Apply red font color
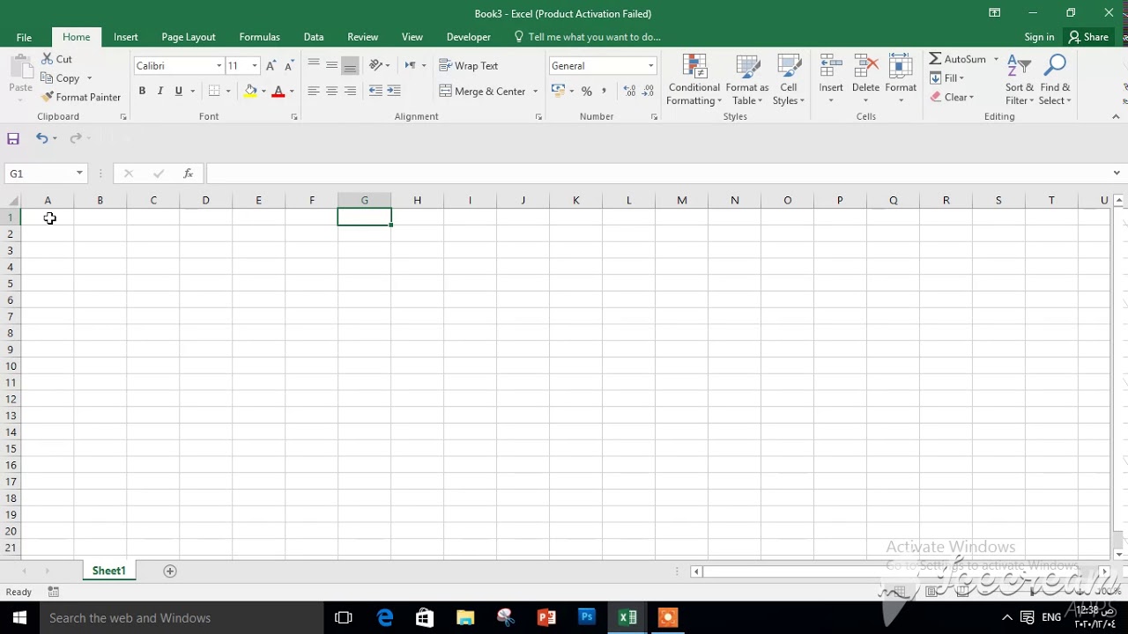 (x=278, y=91)
